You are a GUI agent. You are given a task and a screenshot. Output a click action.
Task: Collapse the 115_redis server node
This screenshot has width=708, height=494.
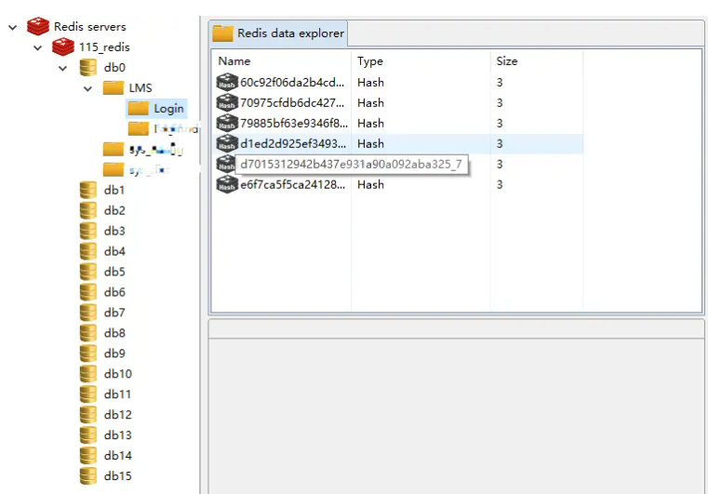pos(38,47)
